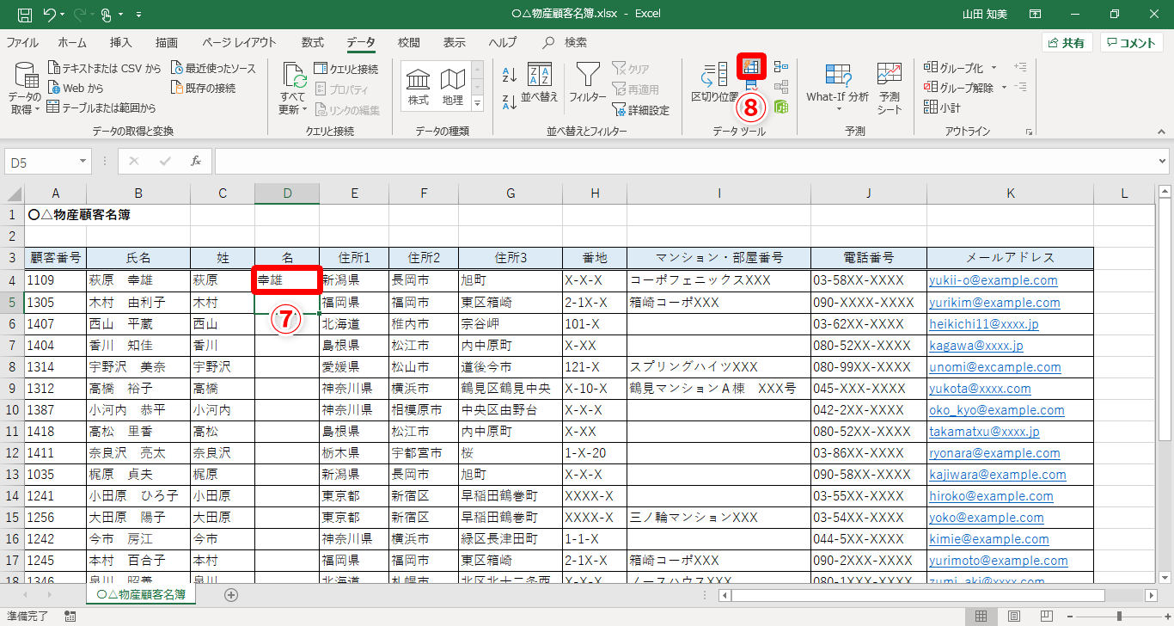Click the macro record status bar icon
Screen dimensions: 1174x626
click(x=70, y=616)
